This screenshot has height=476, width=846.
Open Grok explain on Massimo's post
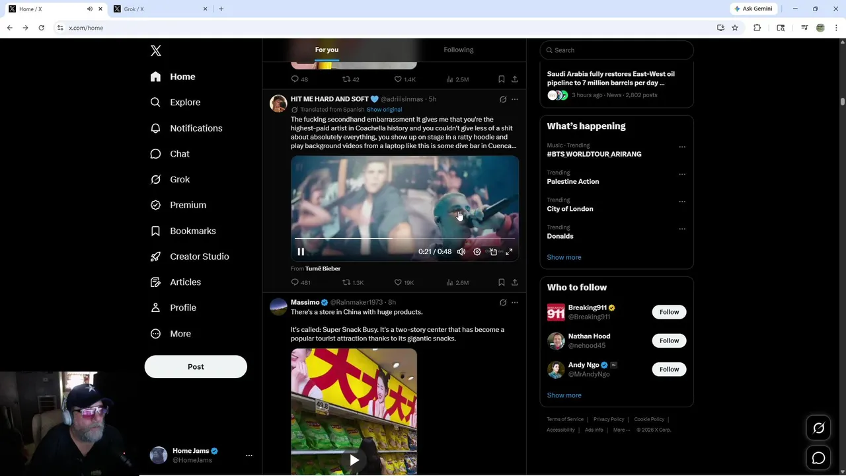(x=503, y=303)
